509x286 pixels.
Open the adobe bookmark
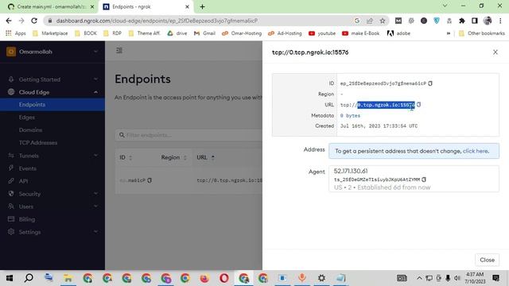[399, 33]
